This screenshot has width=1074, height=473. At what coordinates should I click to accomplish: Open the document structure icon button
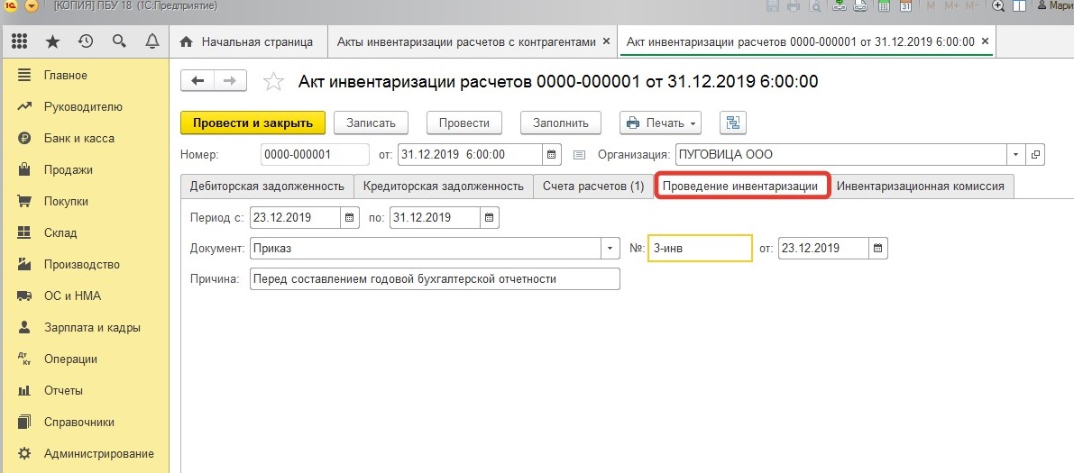(x=732, y=123)
